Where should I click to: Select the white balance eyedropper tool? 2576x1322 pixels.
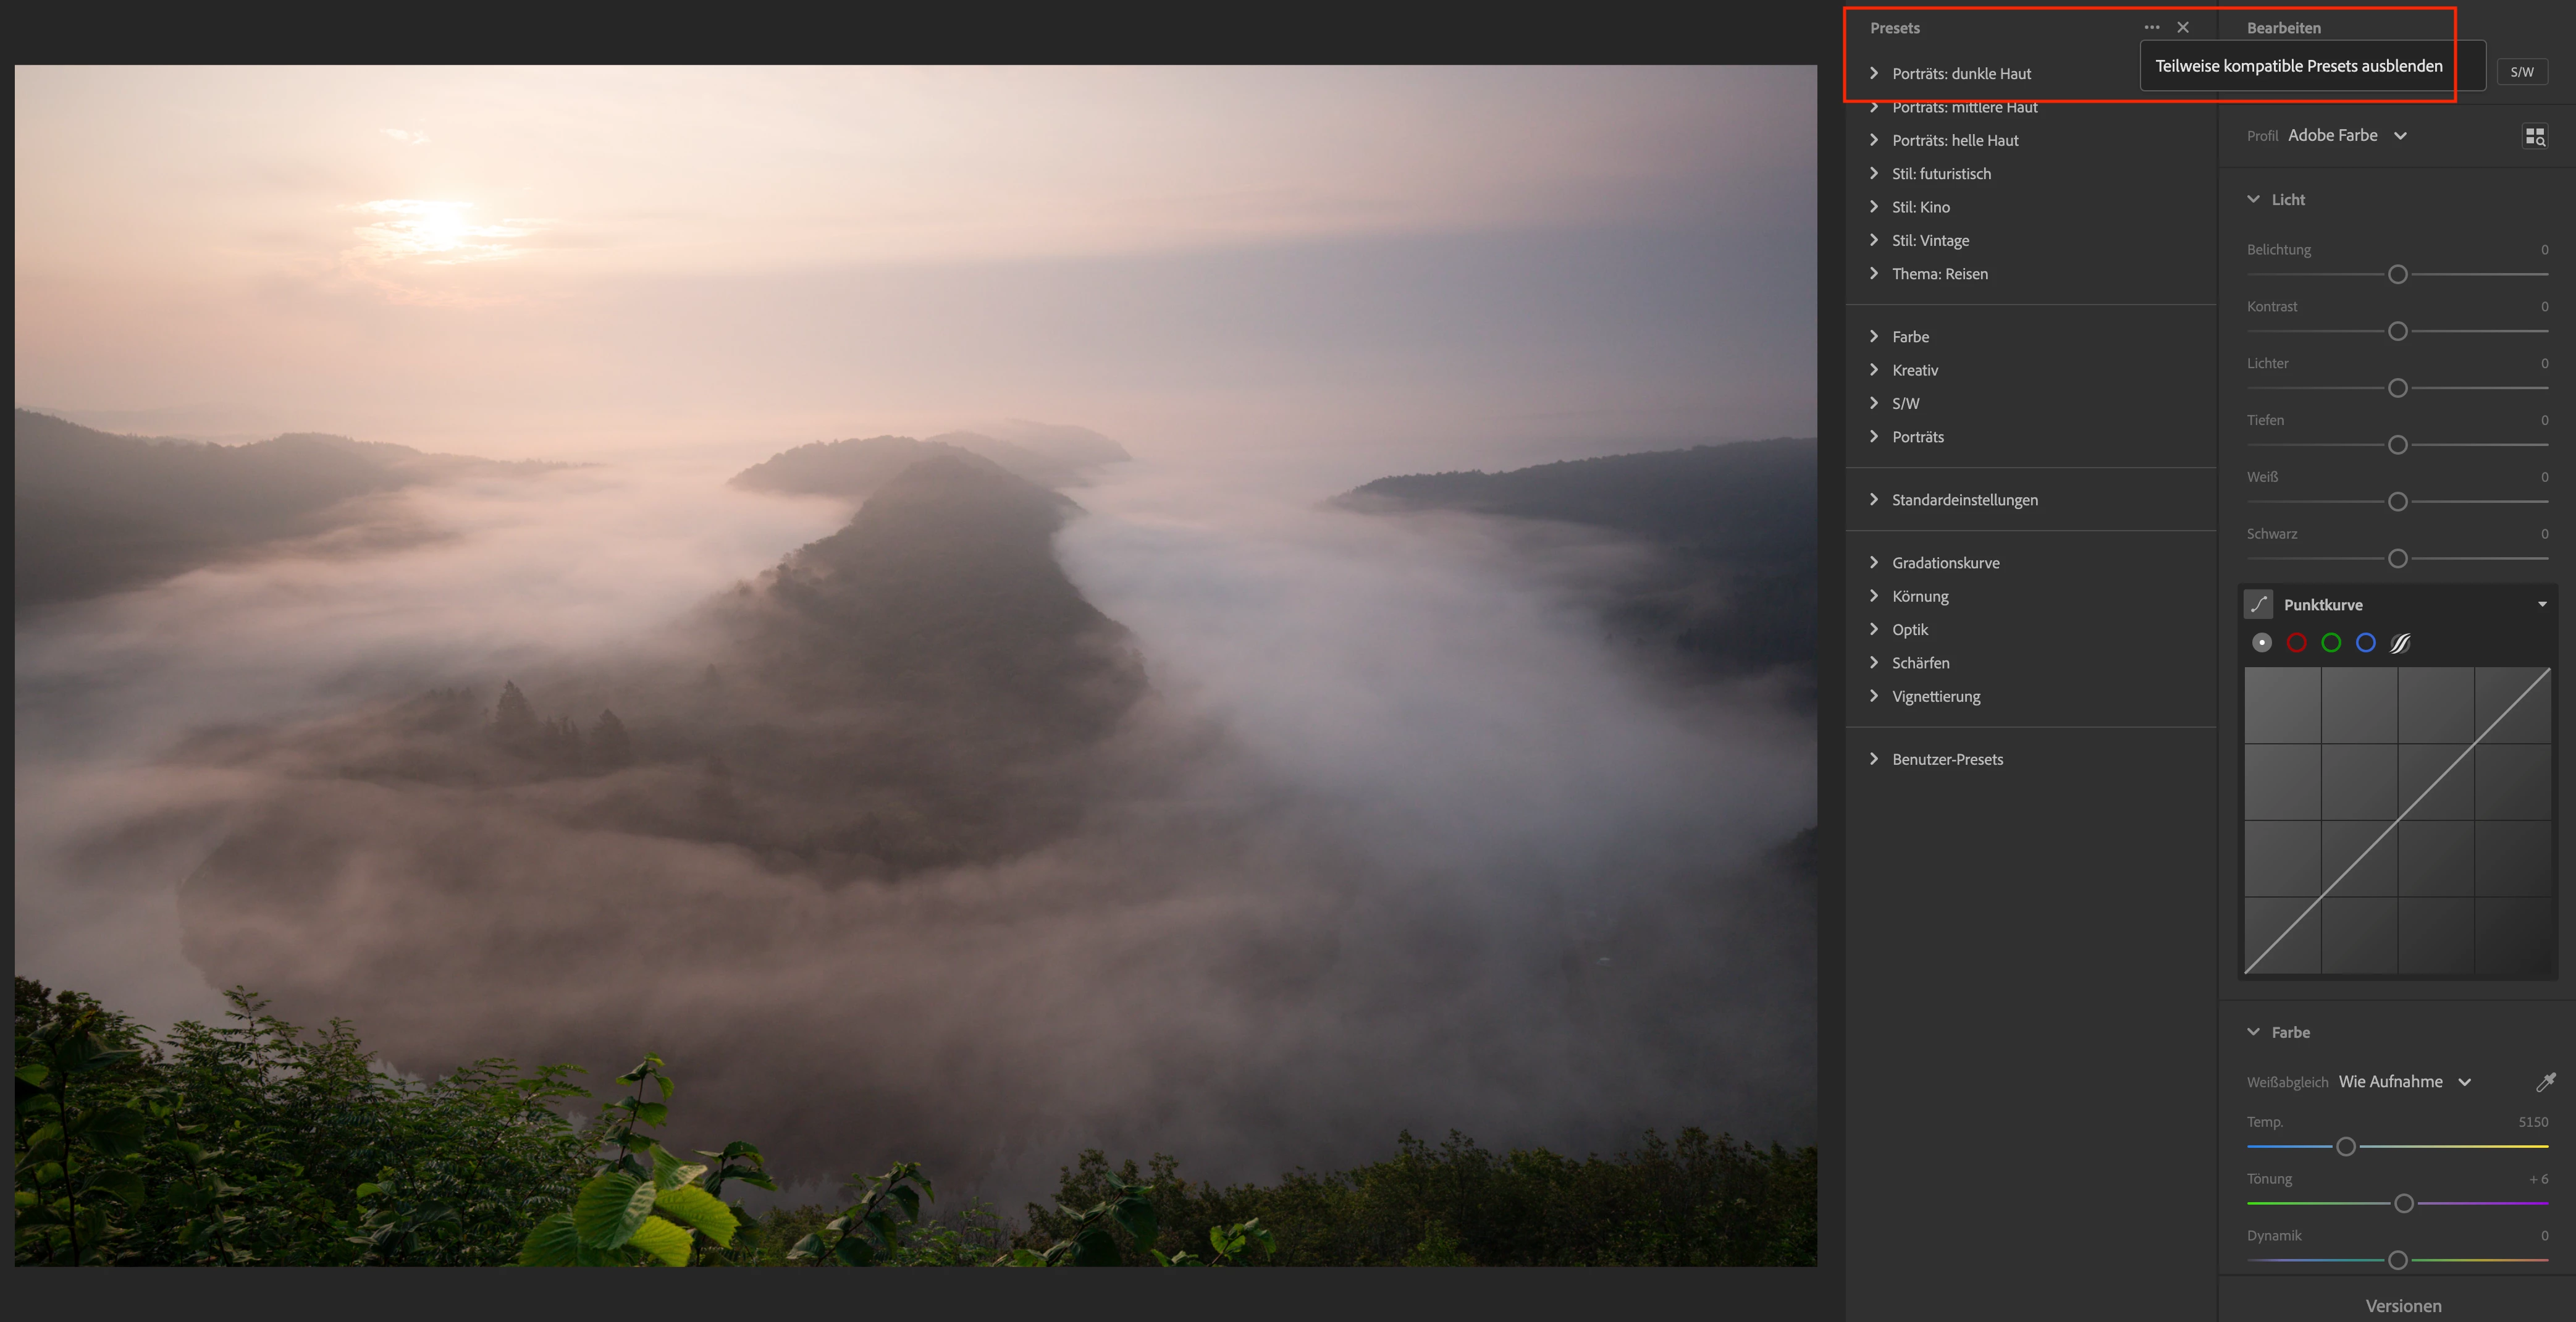pos(2545,1082)
